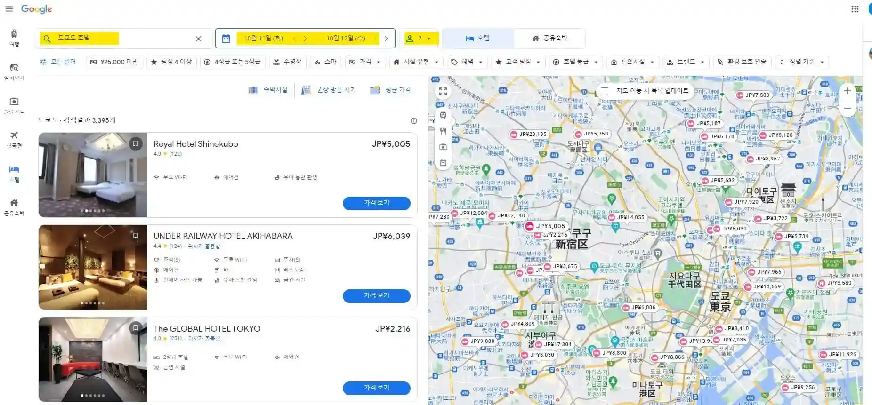Toggle the 스파 spa filter chip
872x405 pixels.
tap(325, 62)
